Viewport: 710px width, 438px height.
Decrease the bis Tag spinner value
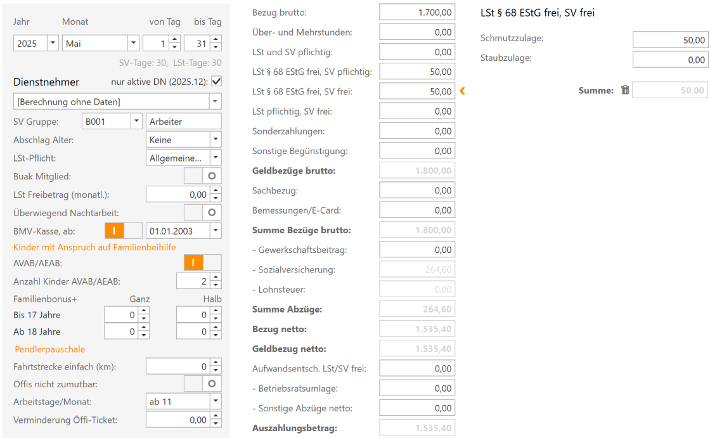pyautogui.click(x=216, y=48)
